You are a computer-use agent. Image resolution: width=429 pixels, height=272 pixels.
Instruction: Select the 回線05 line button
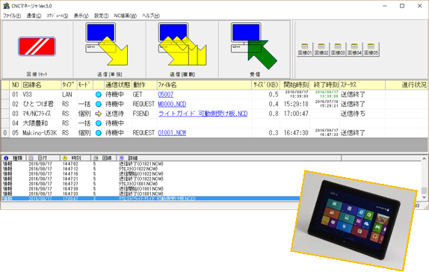[x=371, y=49]
